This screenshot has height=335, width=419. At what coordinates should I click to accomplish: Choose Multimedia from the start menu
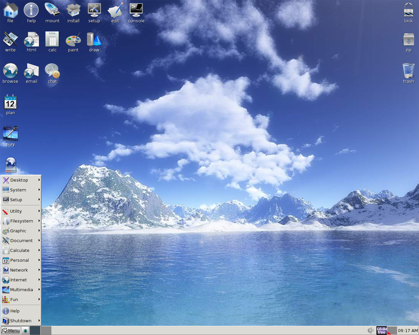coord(21,290)
